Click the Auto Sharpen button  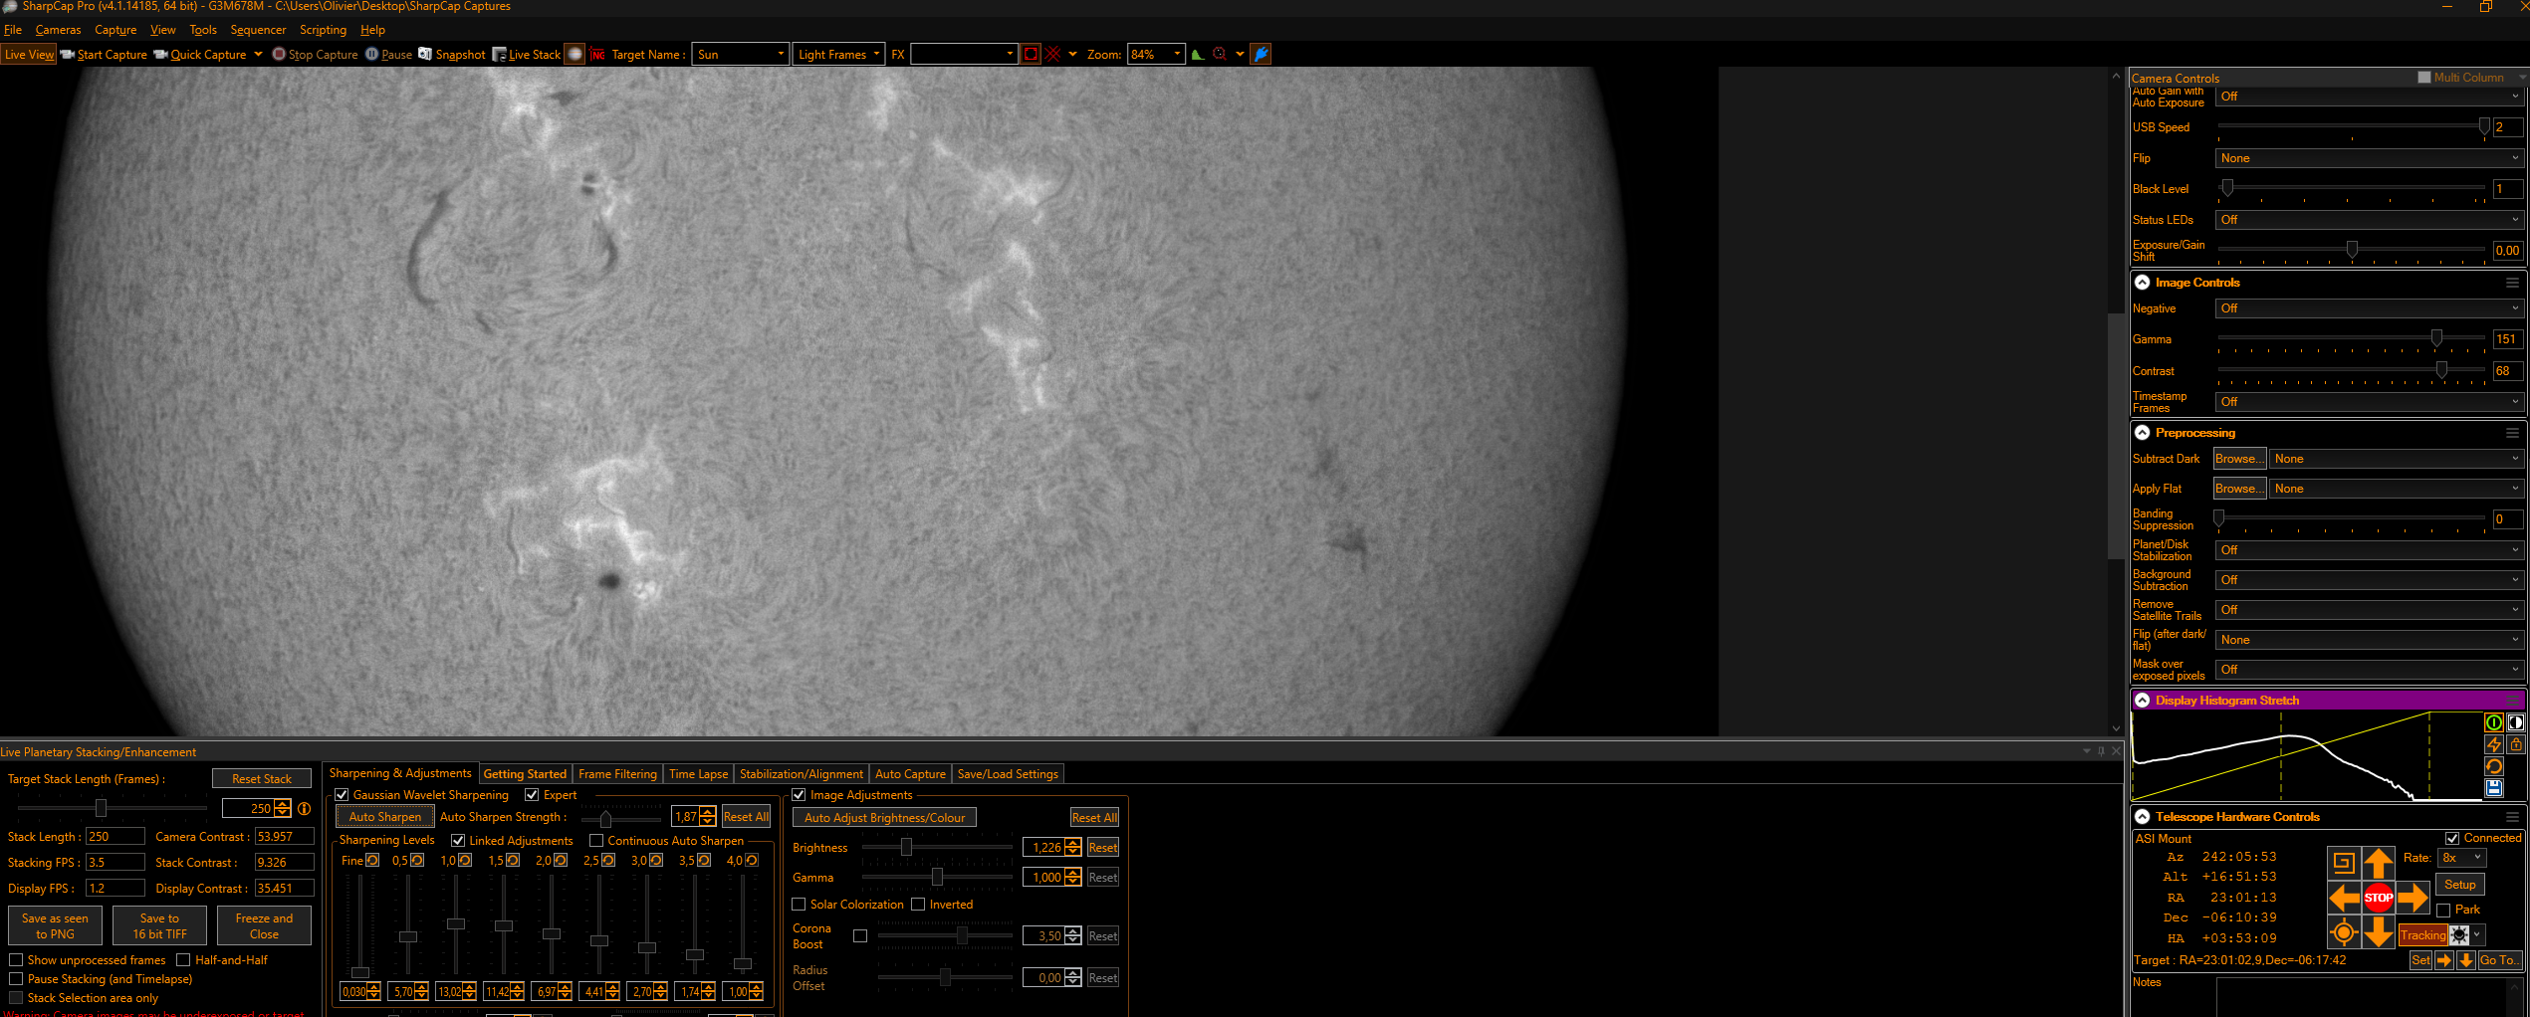[x=385, y=817]
